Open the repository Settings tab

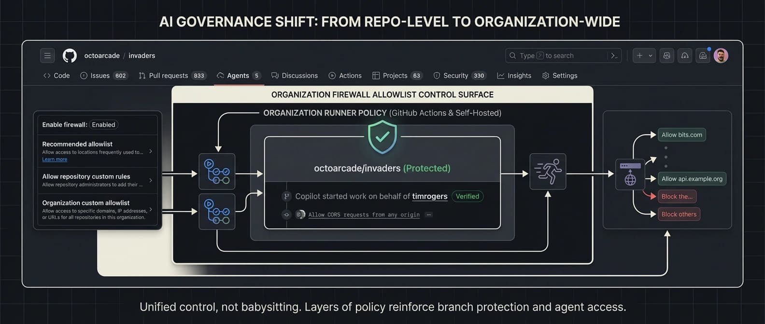560,76
